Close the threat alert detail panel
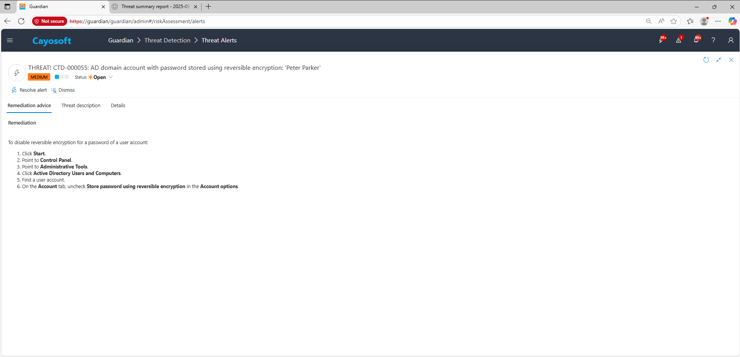740x357 pixels. coord(731,60)
